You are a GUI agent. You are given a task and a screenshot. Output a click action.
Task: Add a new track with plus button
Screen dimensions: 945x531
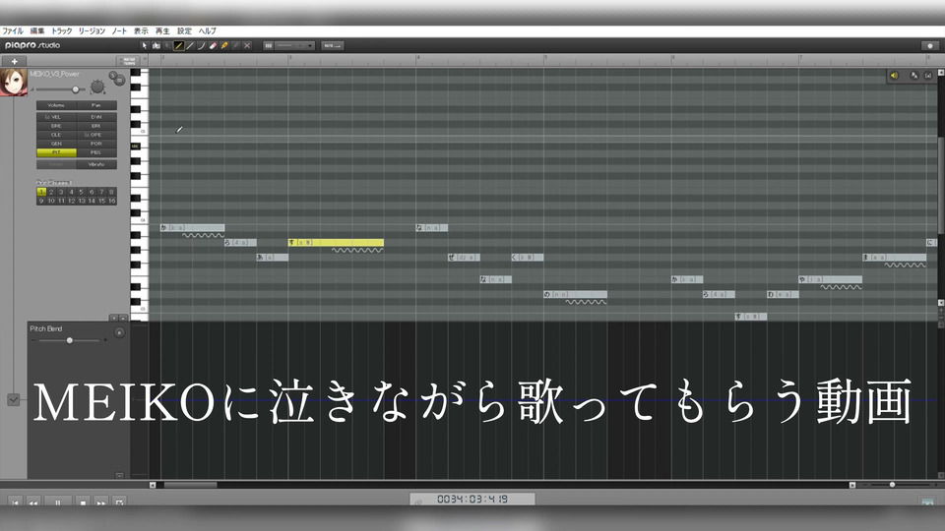tap(14, 61)
